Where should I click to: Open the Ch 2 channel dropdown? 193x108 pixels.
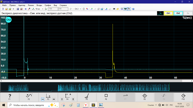(80, 9)
